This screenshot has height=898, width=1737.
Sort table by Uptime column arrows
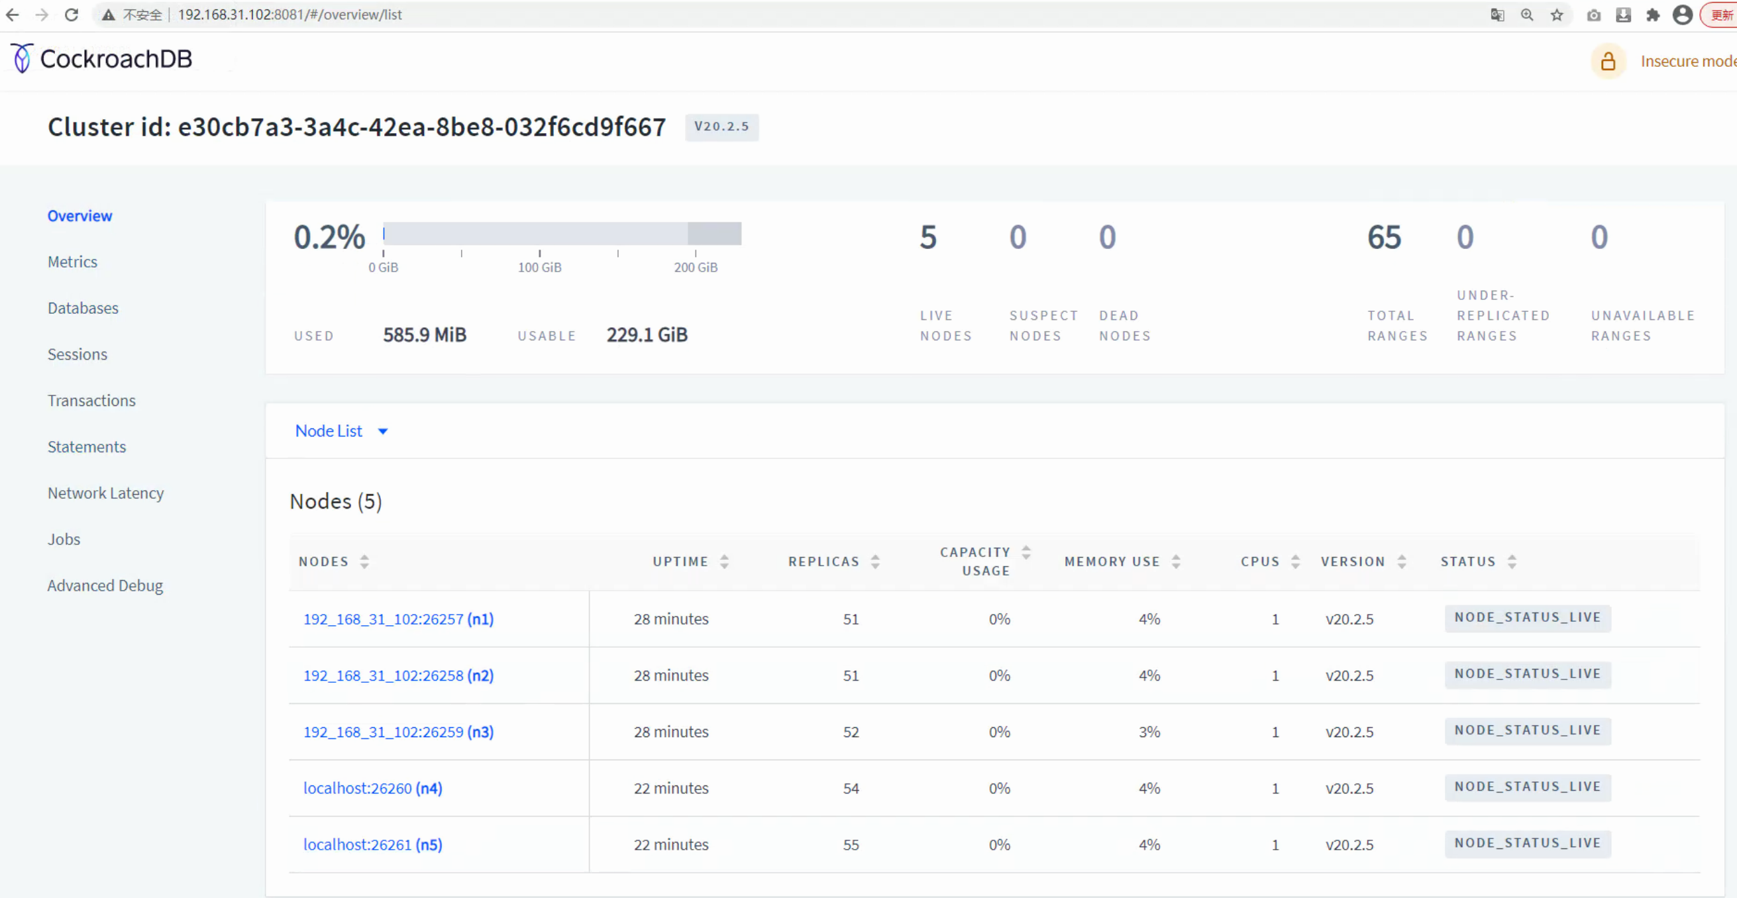pos(724,562)
